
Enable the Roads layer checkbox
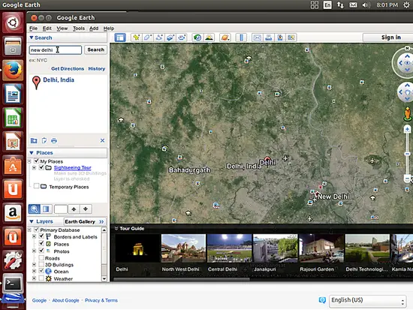click(41, 257)
